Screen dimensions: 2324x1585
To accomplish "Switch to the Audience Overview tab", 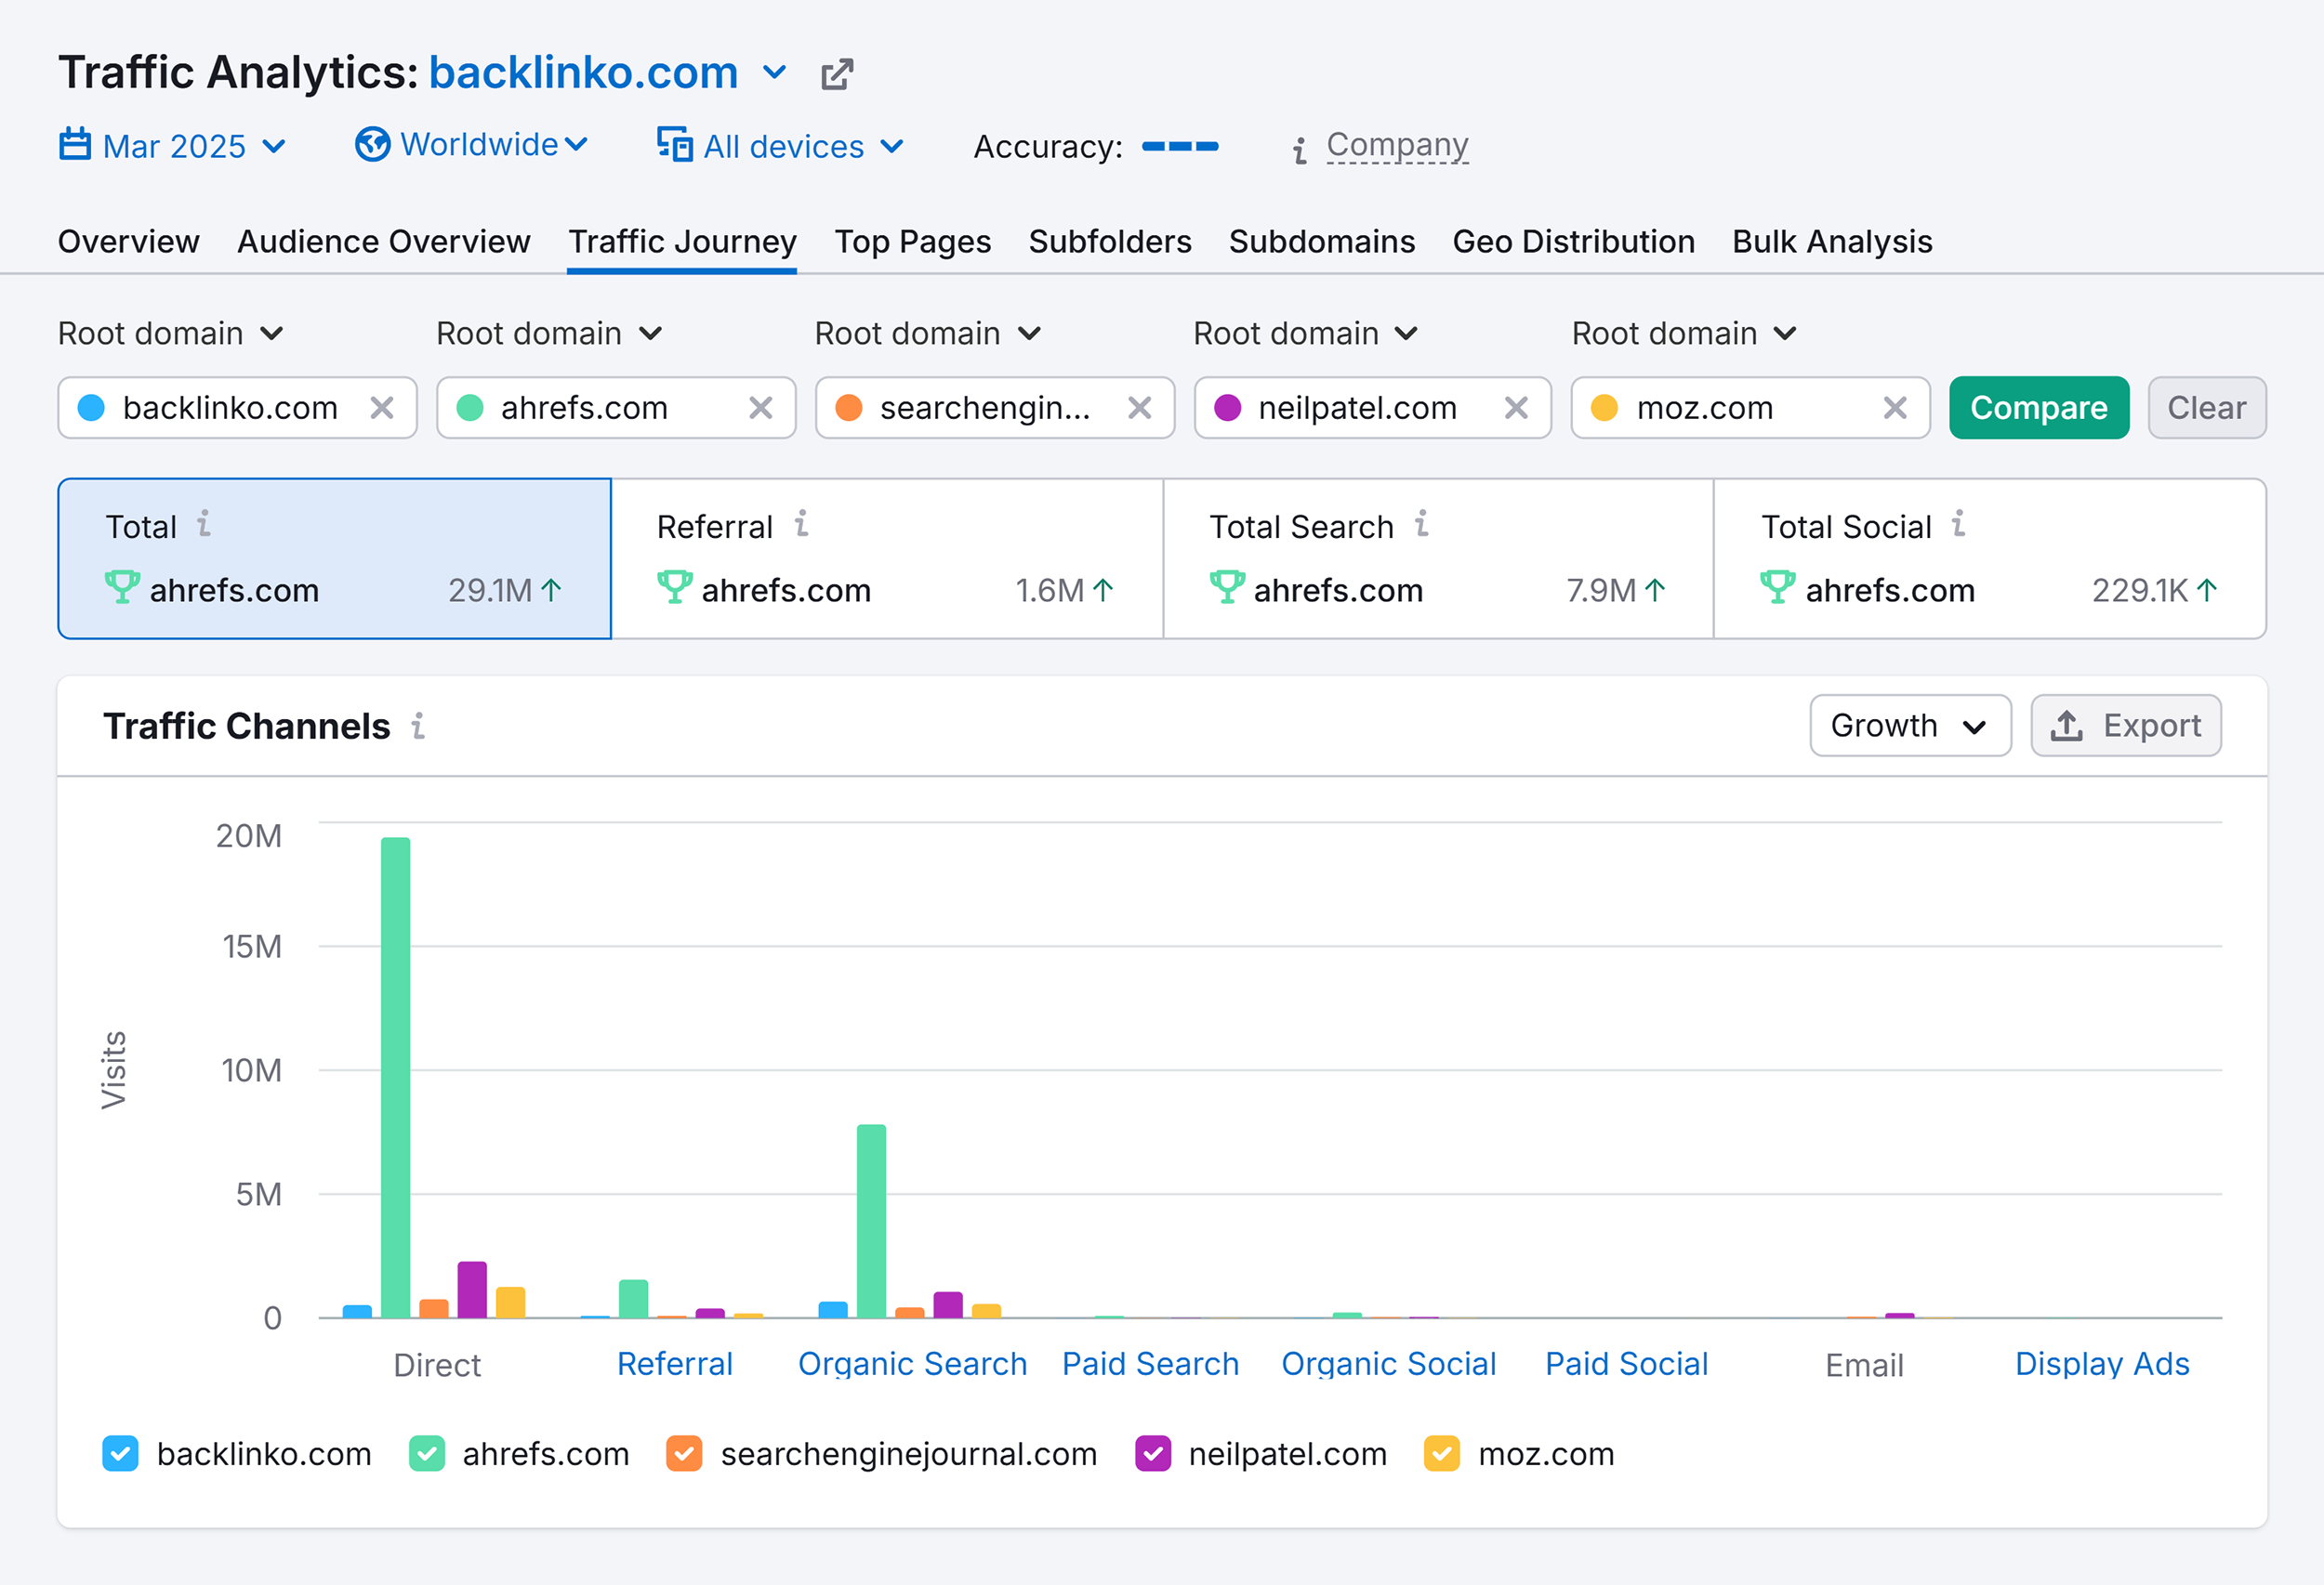I will click(x=384, y=242).
